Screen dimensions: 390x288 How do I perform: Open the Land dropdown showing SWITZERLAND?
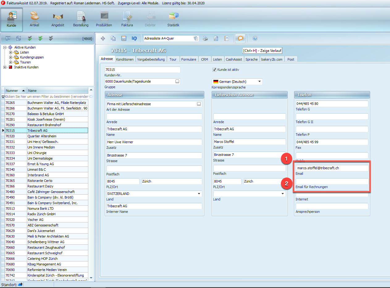pyautogui.click(x=199, y=194)
